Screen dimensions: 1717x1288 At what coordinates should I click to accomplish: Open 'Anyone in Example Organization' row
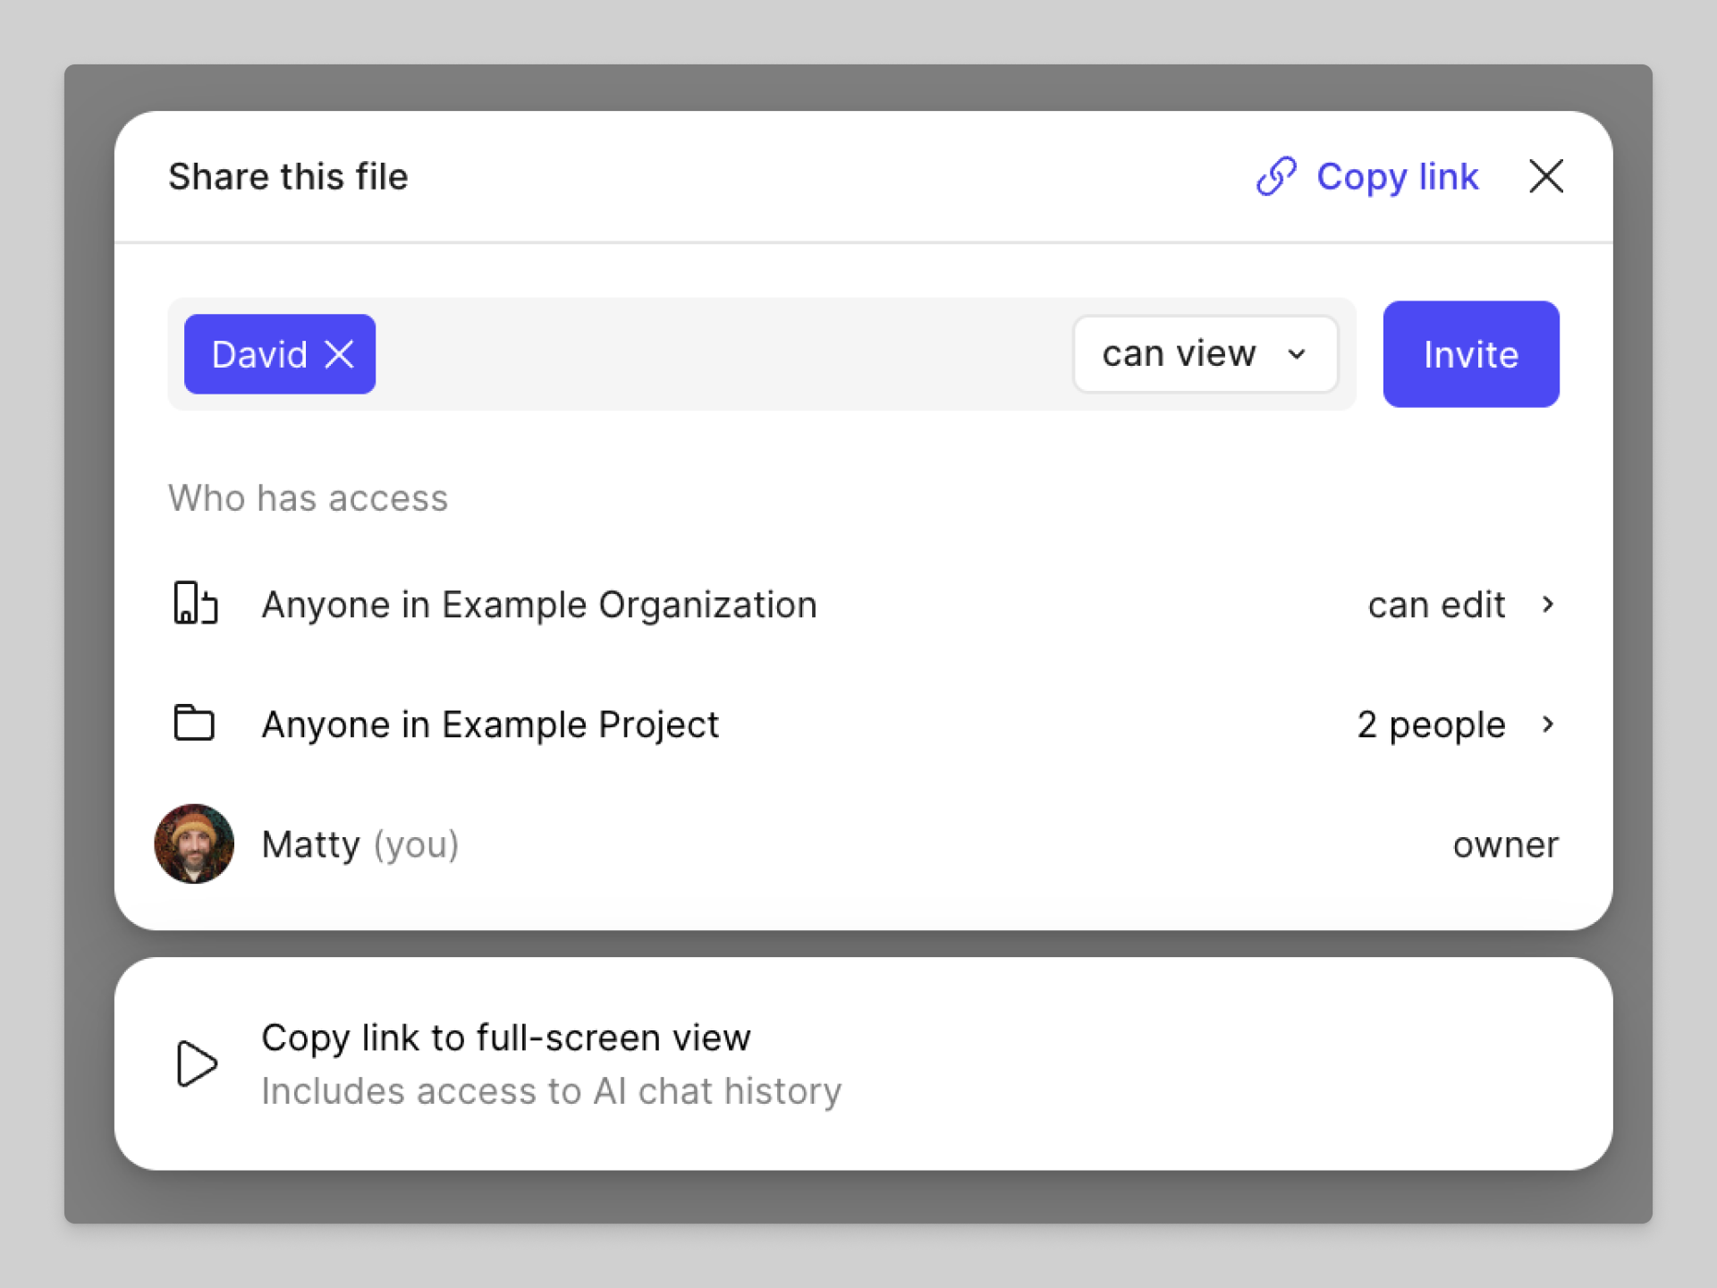pos(538,605)
